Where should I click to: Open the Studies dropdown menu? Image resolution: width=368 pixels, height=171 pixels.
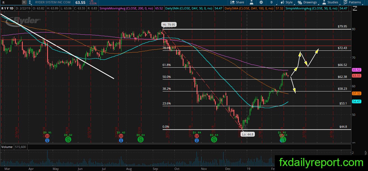tap(330, 2)
